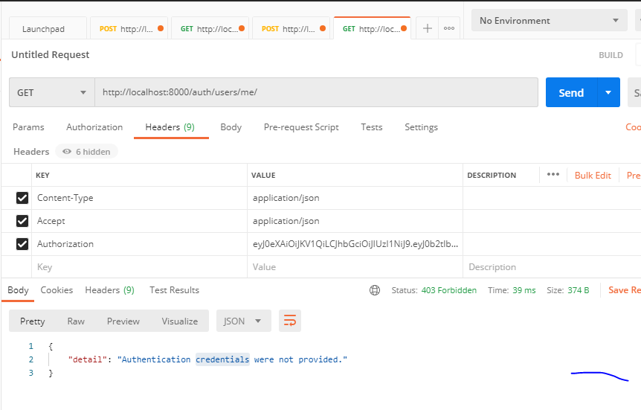Image resolution: width=641 pixels, height=410 pixels.
Task: Click the "detail" key in response body
Action: [88, 359]
